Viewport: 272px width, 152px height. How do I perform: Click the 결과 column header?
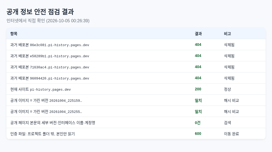(198, 34)
